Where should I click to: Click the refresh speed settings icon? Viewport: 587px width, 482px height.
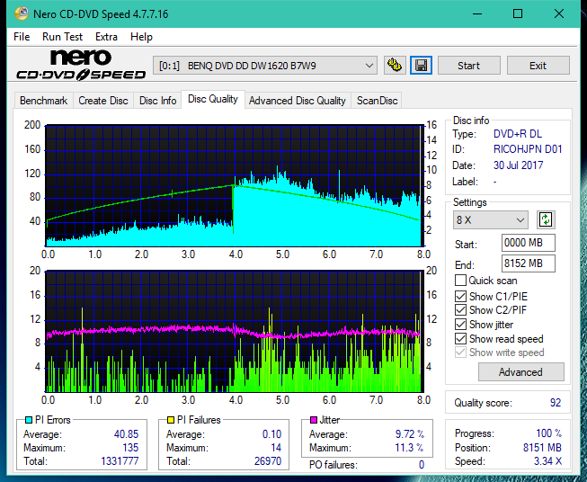(546, 219)
